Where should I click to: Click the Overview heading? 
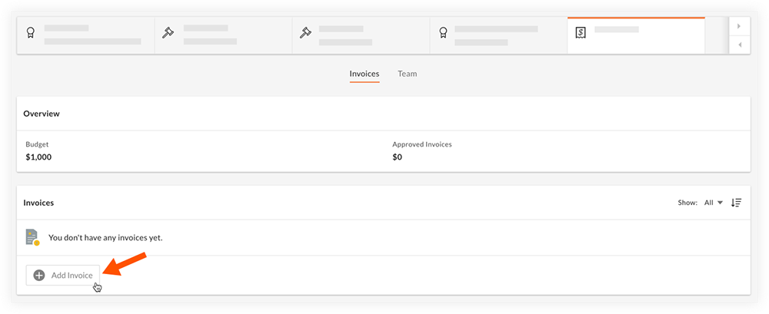pos(42,114)
